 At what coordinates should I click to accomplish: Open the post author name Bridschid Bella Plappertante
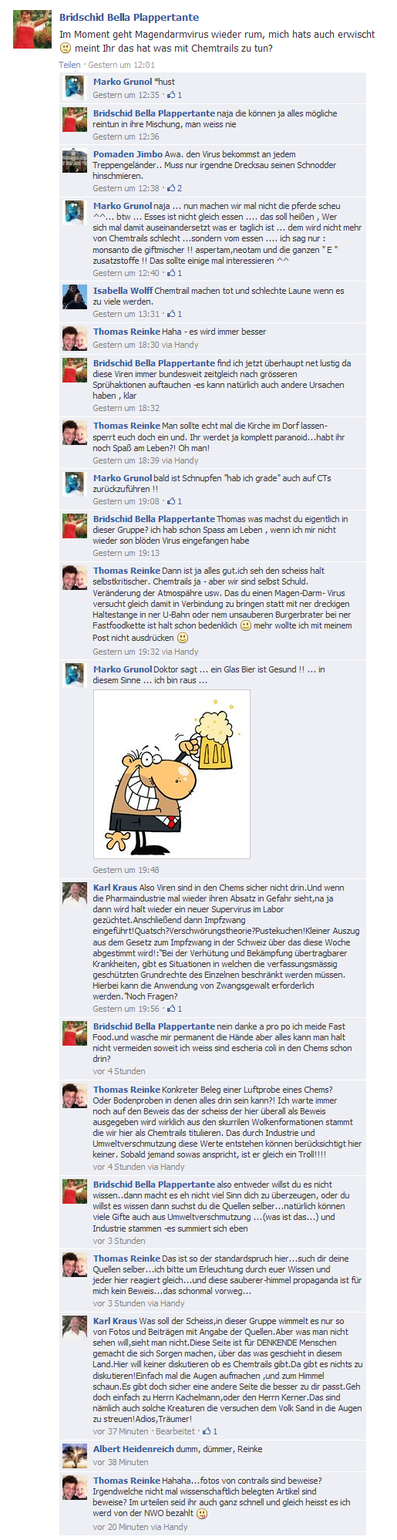coord(129,17)
